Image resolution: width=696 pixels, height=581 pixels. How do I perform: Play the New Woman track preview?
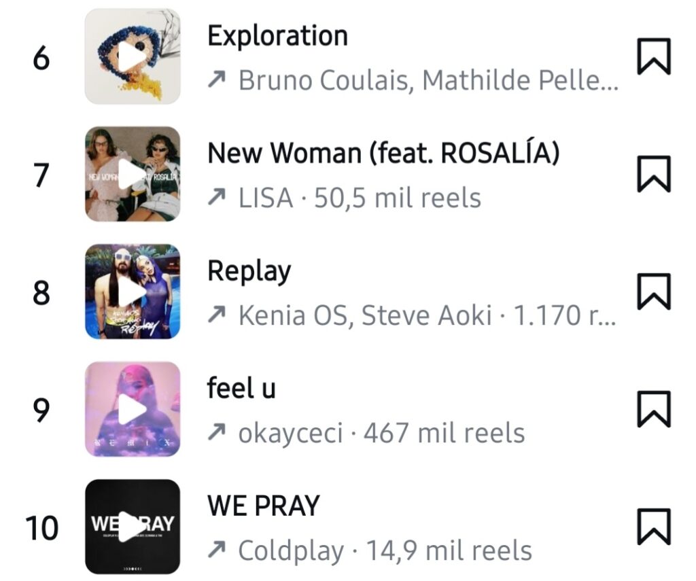coord(133,174)
